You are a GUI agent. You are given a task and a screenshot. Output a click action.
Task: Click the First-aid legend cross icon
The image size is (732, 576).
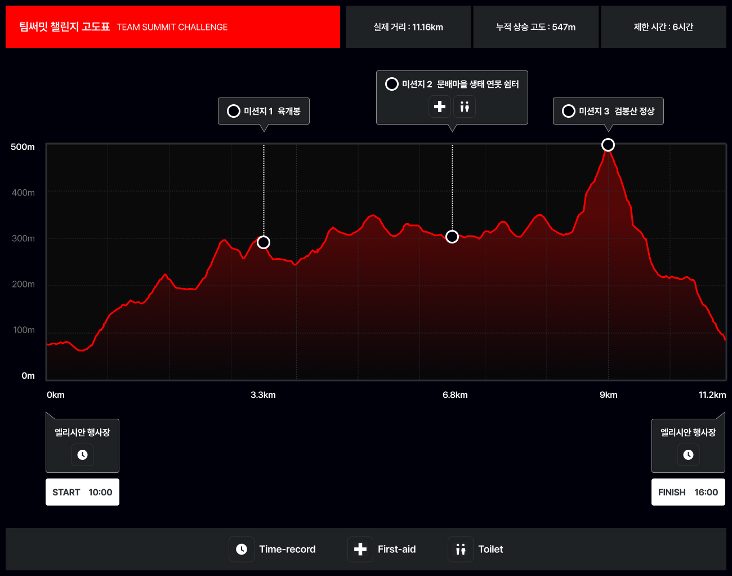tap(360, 549)
